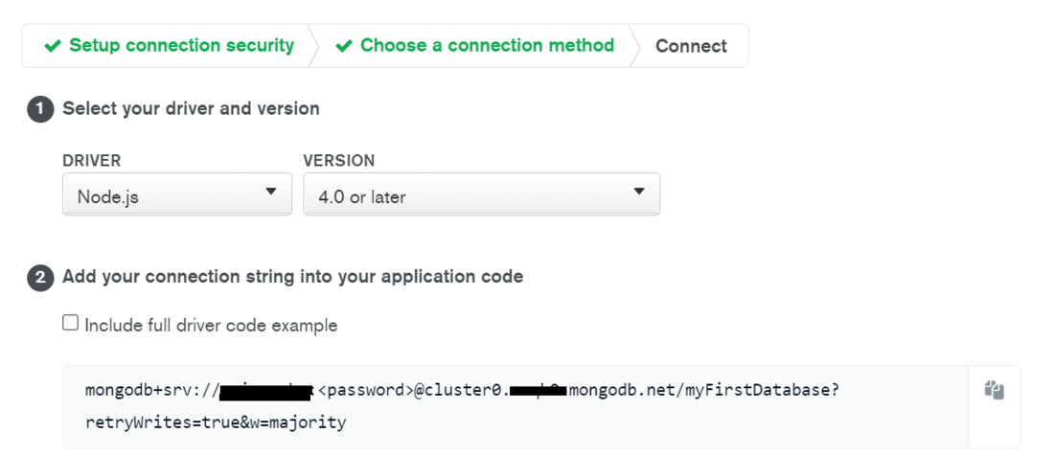Click the 'Add your connection string' heading
Screen dimensions: 1054x456
click(292, 278)
